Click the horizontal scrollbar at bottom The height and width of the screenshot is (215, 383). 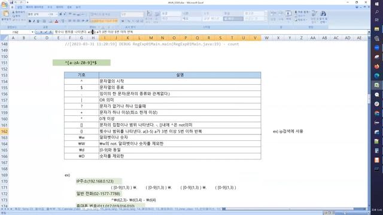point(290,209)
